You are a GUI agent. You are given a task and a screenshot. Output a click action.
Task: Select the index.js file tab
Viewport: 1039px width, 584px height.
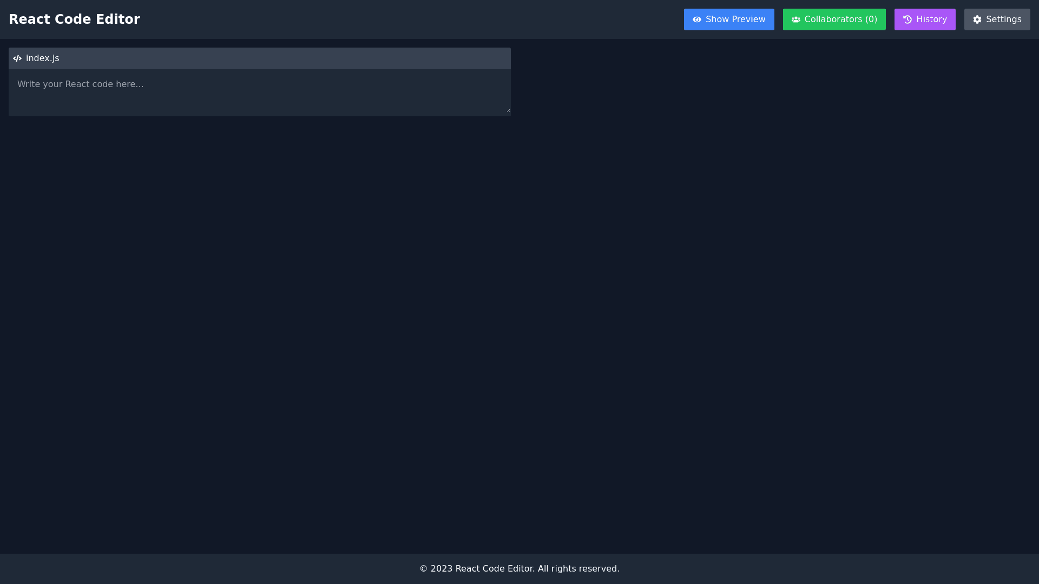[x=42, y=58]
